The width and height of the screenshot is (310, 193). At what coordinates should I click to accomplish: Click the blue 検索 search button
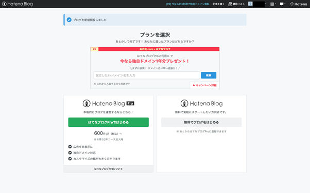point(209,75)
